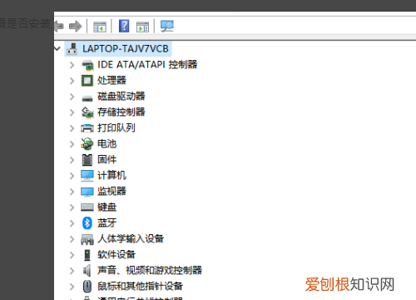Expand the 鼠标和其他指针设备 category

72,287
